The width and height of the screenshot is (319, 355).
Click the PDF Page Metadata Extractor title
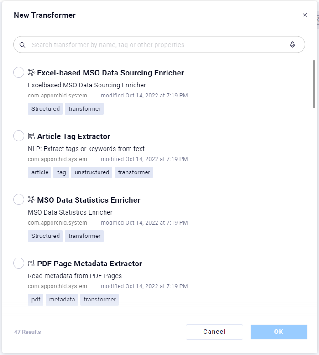[89, 264]
